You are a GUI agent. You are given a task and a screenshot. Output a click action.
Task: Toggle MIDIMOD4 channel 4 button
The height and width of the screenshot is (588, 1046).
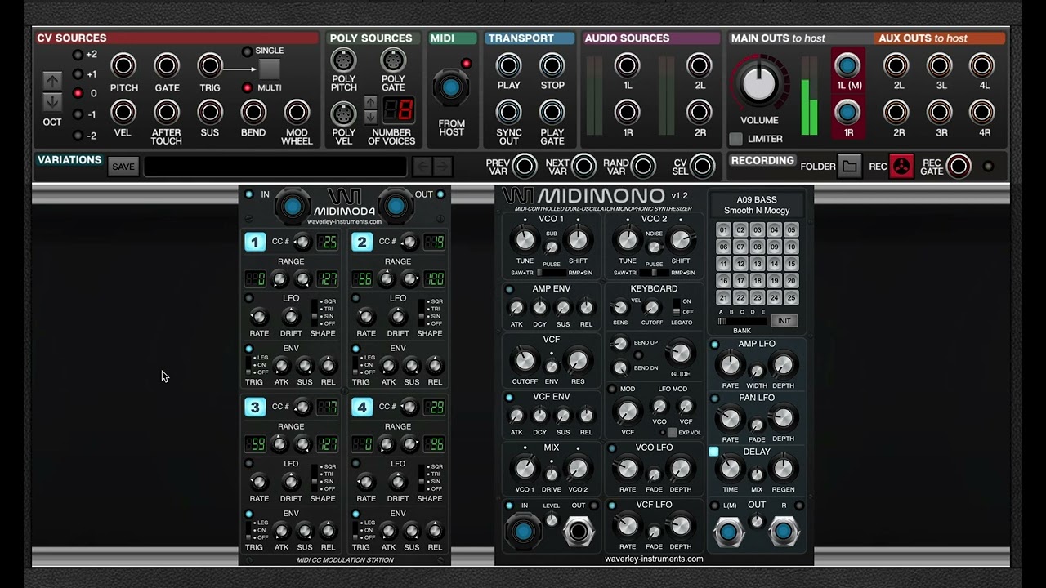pyautogui.click(x=362, y=407)
